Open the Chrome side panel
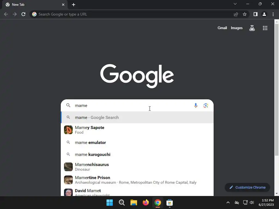Screen dimensions: 279x209 [x=256, y=14]
